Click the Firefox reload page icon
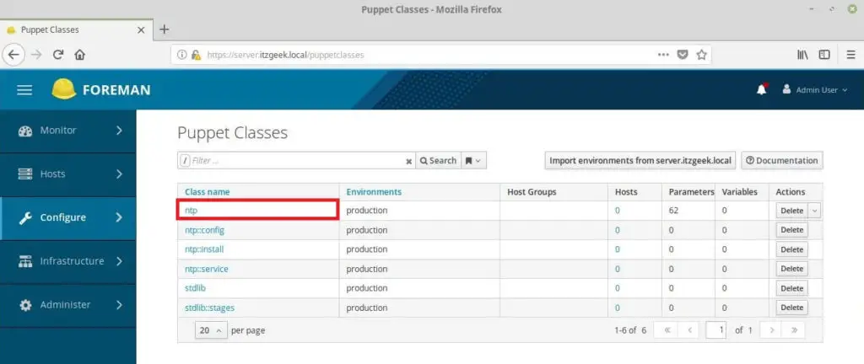The image size is (864, 364). [58, 54]
